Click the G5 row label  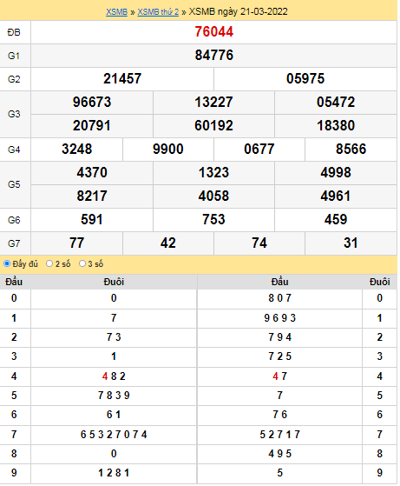coord(14,184)
